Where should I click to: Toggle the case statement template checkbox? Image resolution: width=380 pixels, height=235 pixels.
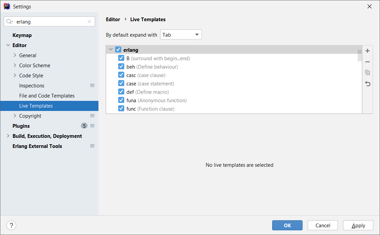[x=121, y=83]
